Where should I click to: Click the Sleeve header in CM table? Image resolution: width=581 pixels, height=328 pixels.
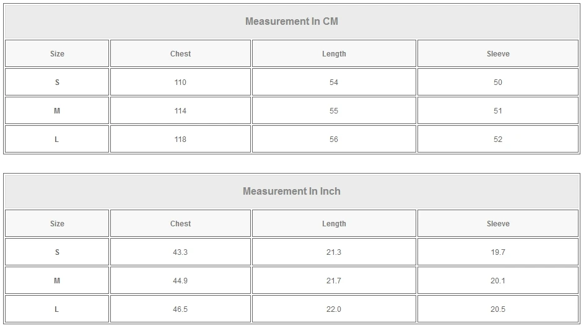498,54
